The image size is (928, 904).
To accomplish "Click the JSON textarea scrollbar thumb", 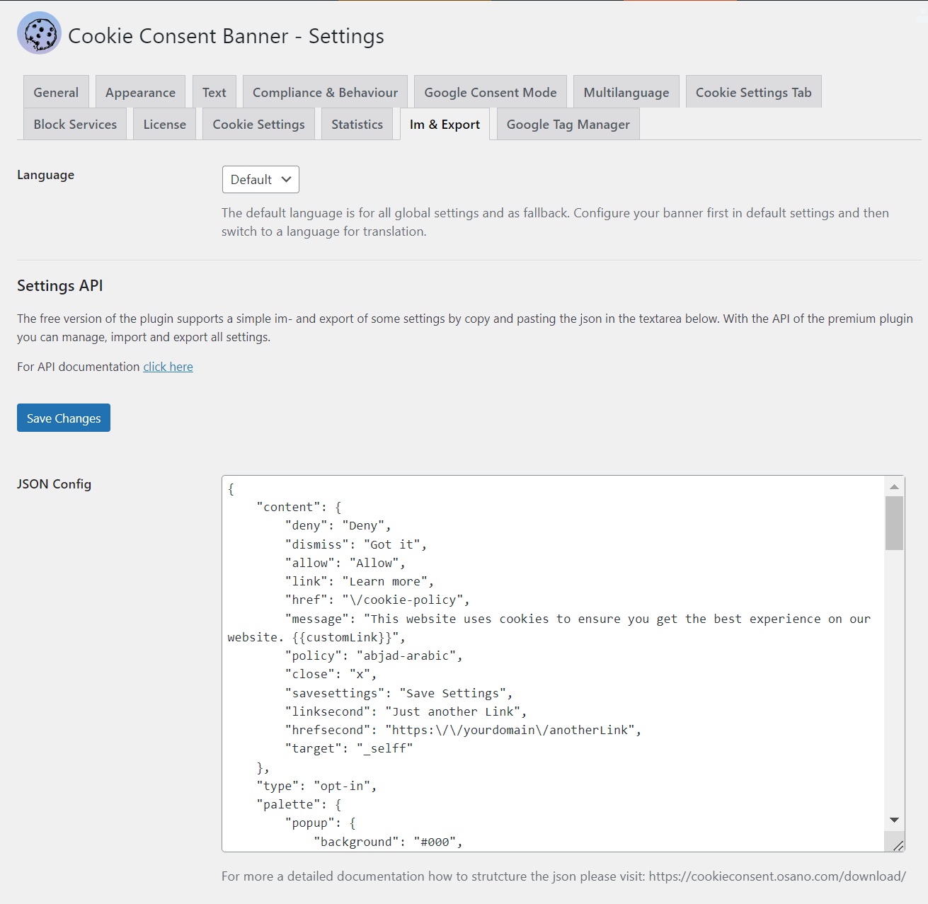I will (x=894, y=522).
